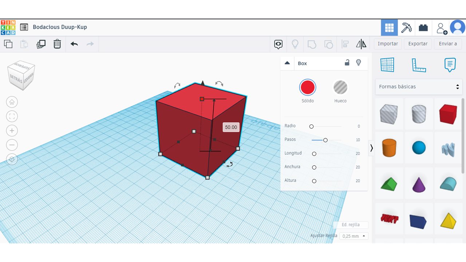The height and width of the screenshot is (262, 466).
Task: Click the show all view icon
Action: click(x=279, y=44)
